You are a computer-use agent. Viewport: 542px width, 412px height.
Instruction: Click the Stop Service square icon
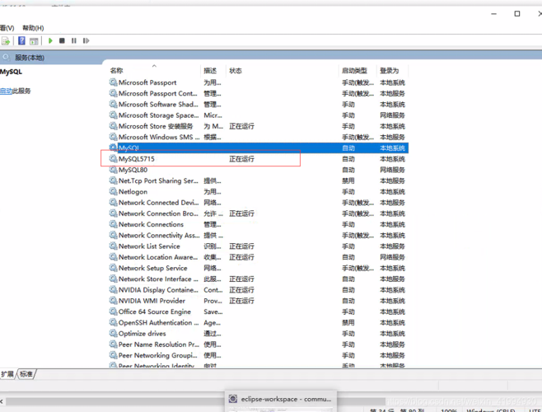point(63,41)
